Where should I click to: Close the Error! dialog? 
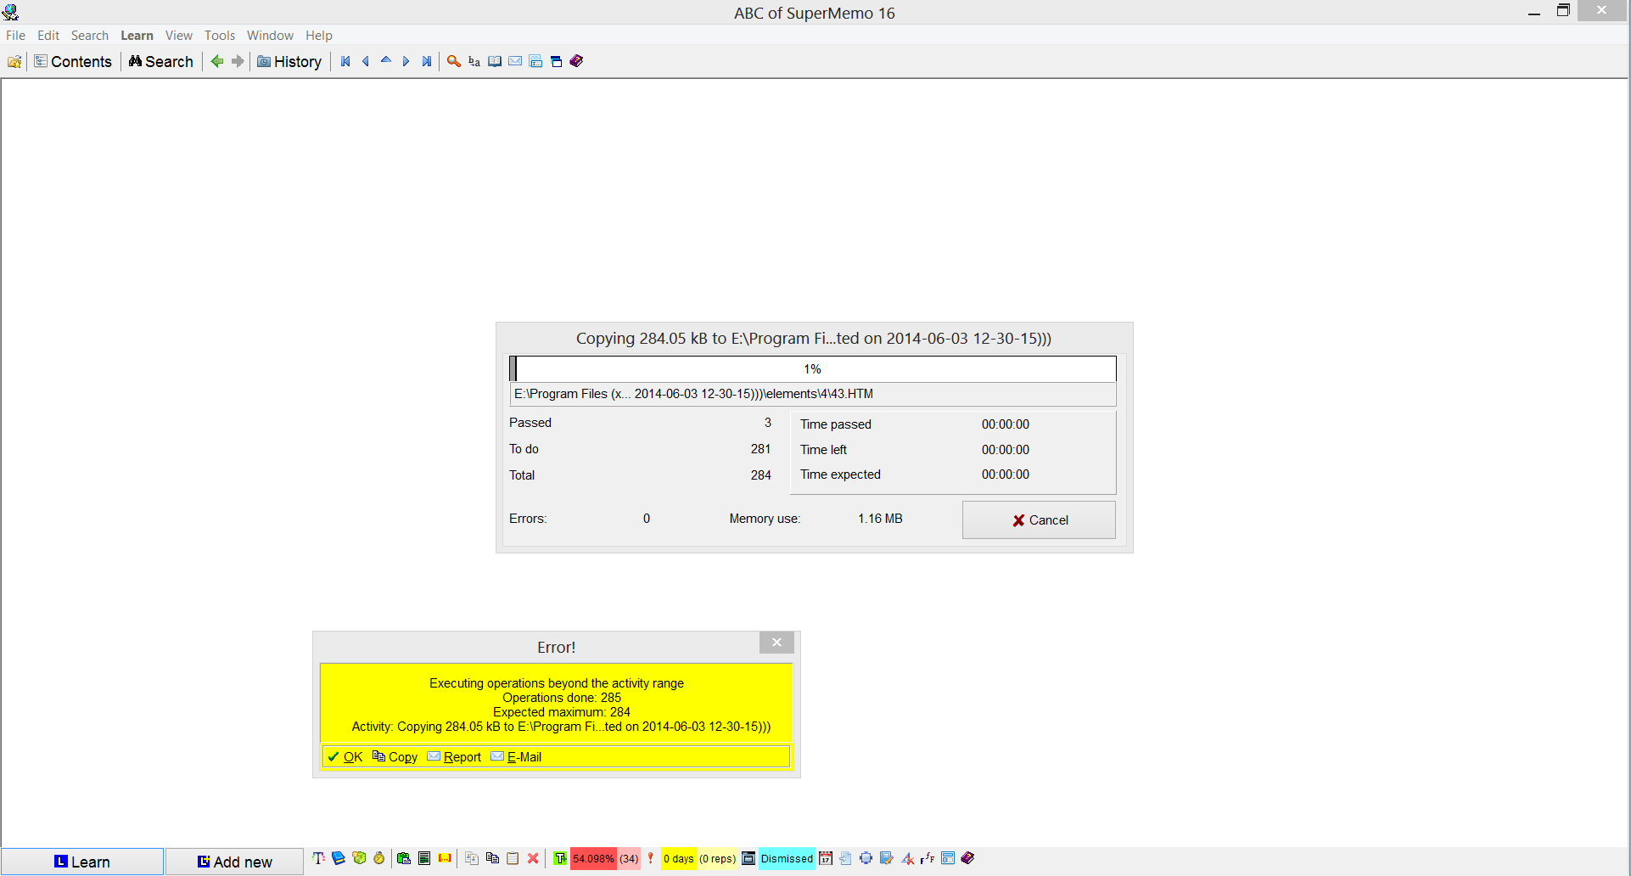click(776, 643)
